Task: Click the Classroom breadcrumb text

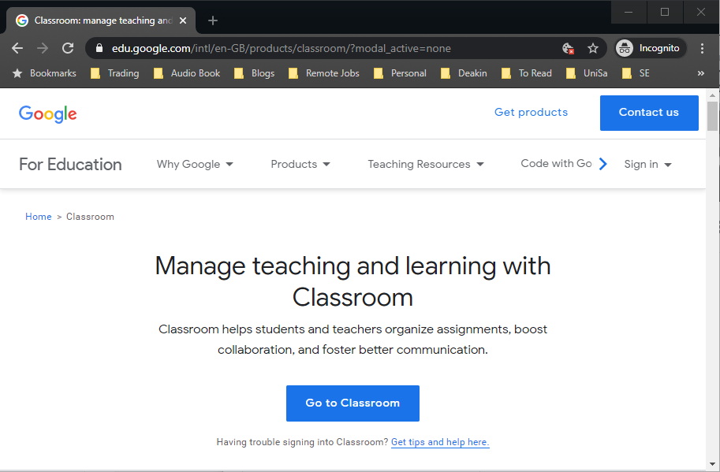Action: pos(90,217)
